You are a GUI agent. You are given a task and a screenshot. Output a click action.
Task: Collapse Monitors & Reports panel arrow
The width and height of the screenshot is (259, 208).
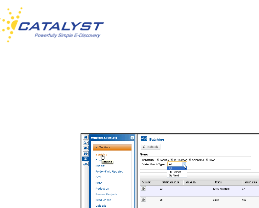click(x=132, y=138)
